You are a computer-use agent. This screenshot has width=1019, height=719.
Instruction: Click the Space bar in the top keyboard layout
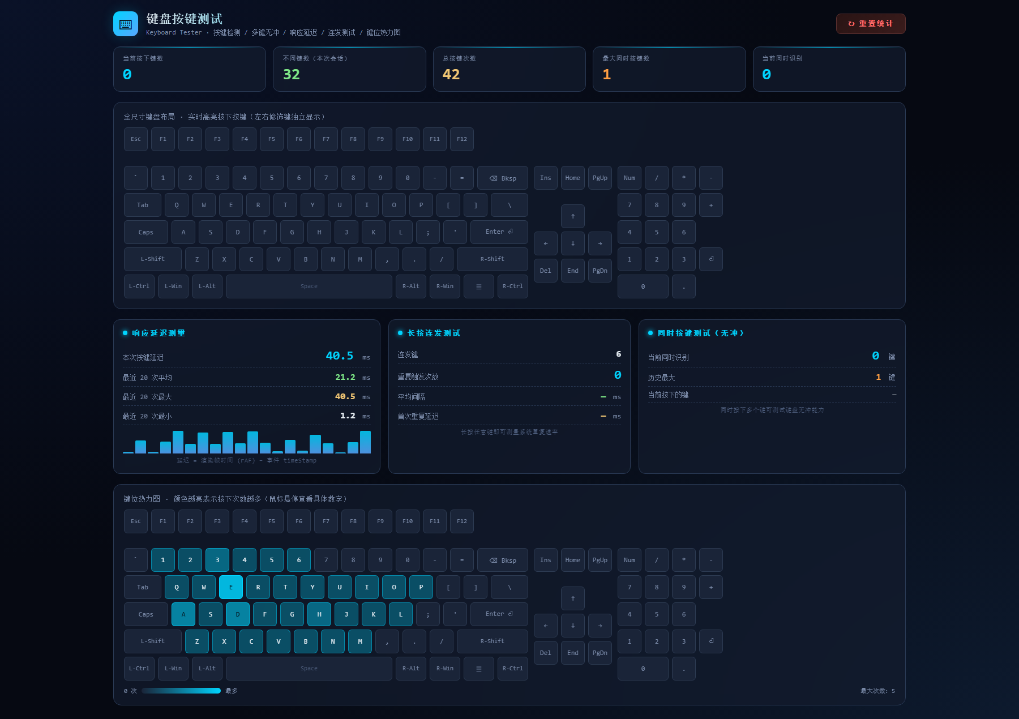[x=309, y=286]
